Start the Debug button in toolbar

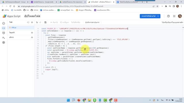(64, 22)
